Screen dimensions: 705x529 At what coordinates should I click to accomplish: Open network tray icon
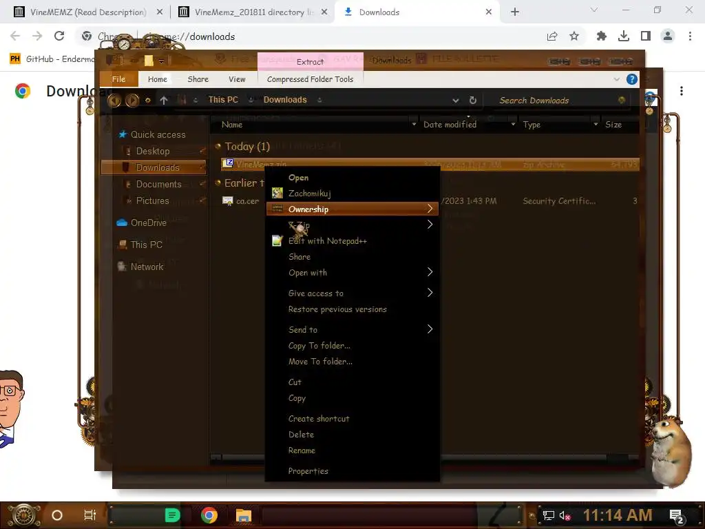[x=549, y=515]
